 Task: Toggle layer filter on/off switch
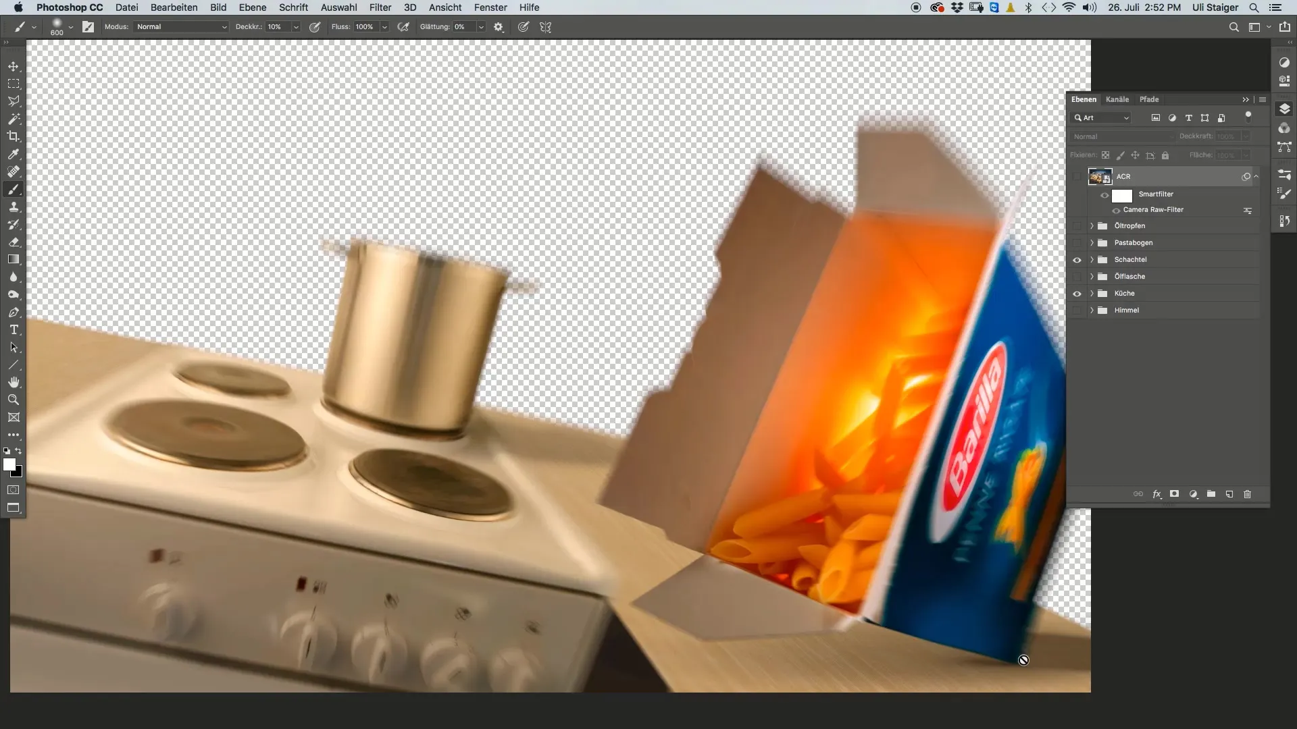pos(1248,117)
